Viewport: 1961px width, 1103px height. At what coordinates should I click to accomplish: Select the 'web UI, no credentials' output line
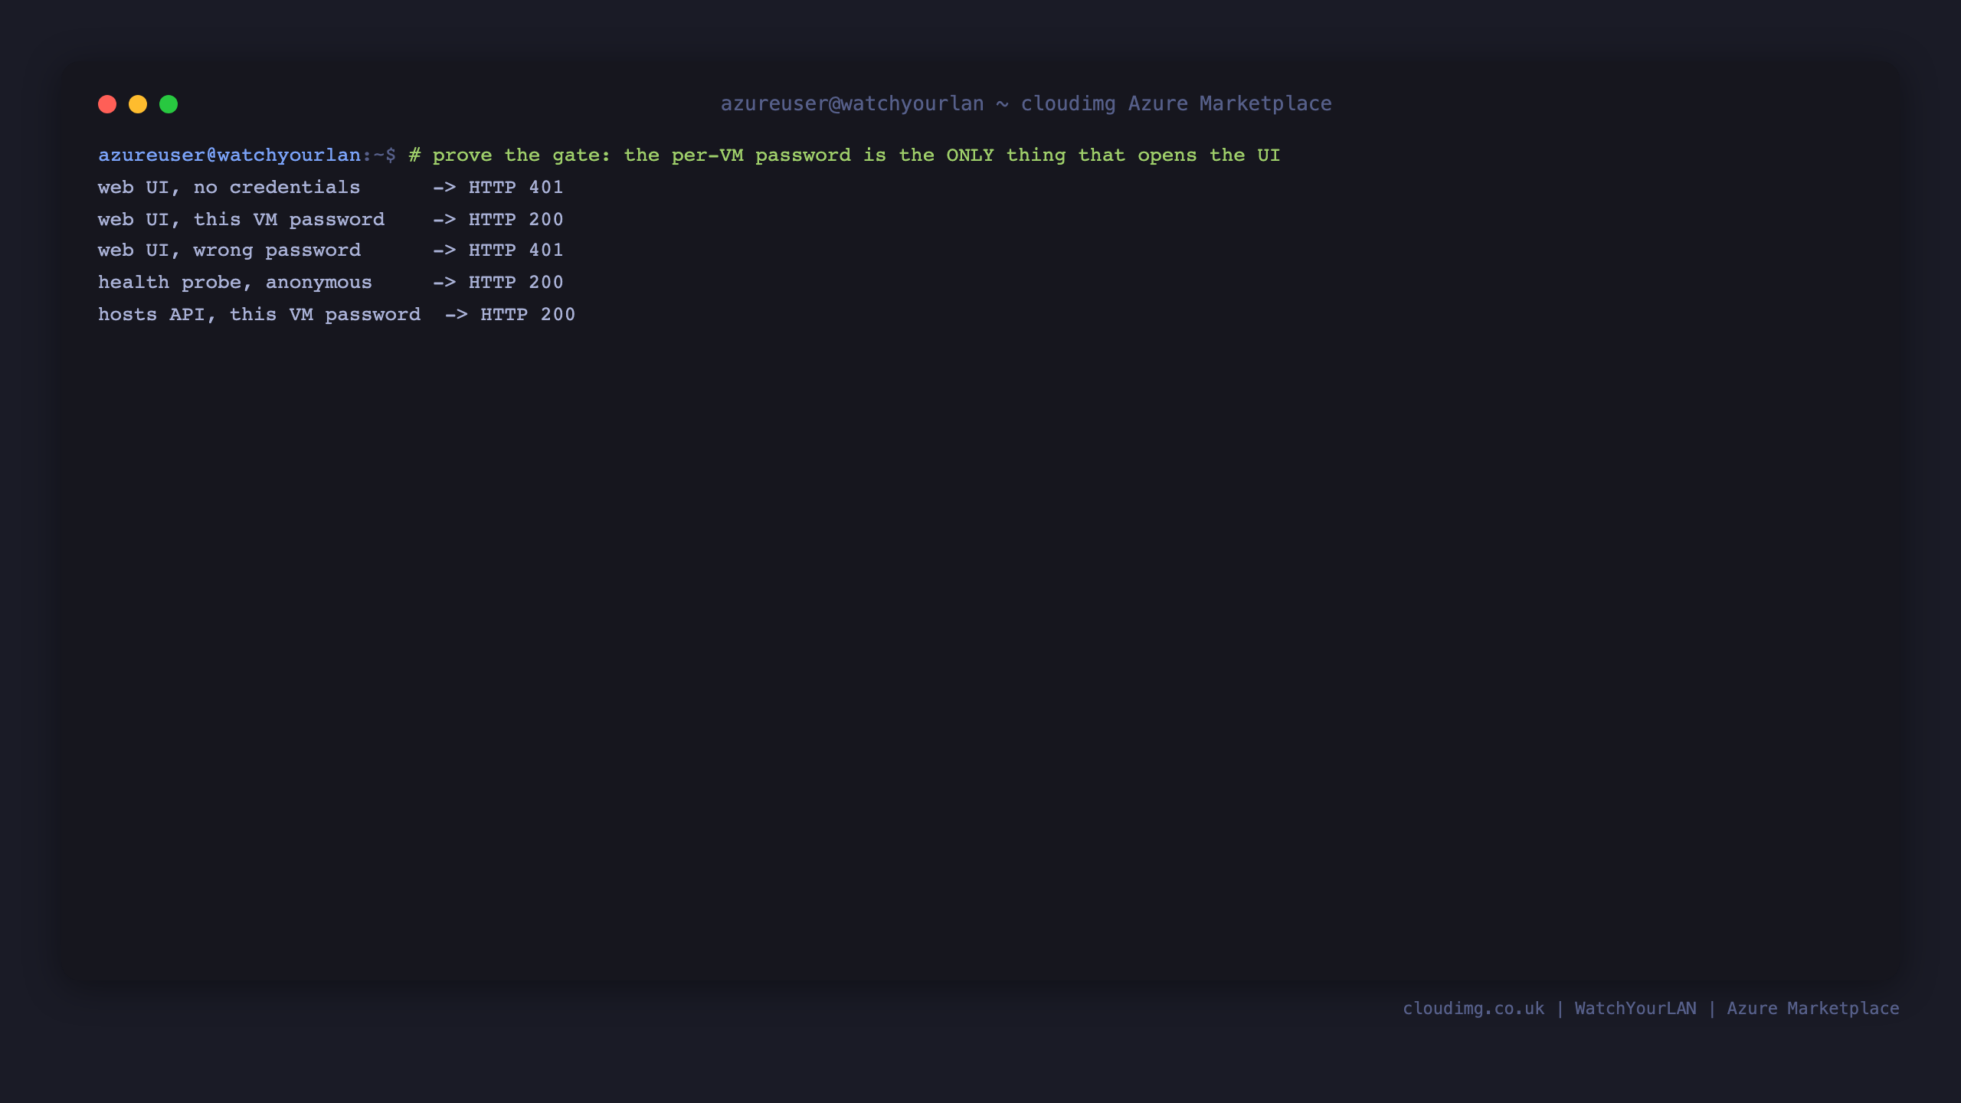click(x=331, y=188)
